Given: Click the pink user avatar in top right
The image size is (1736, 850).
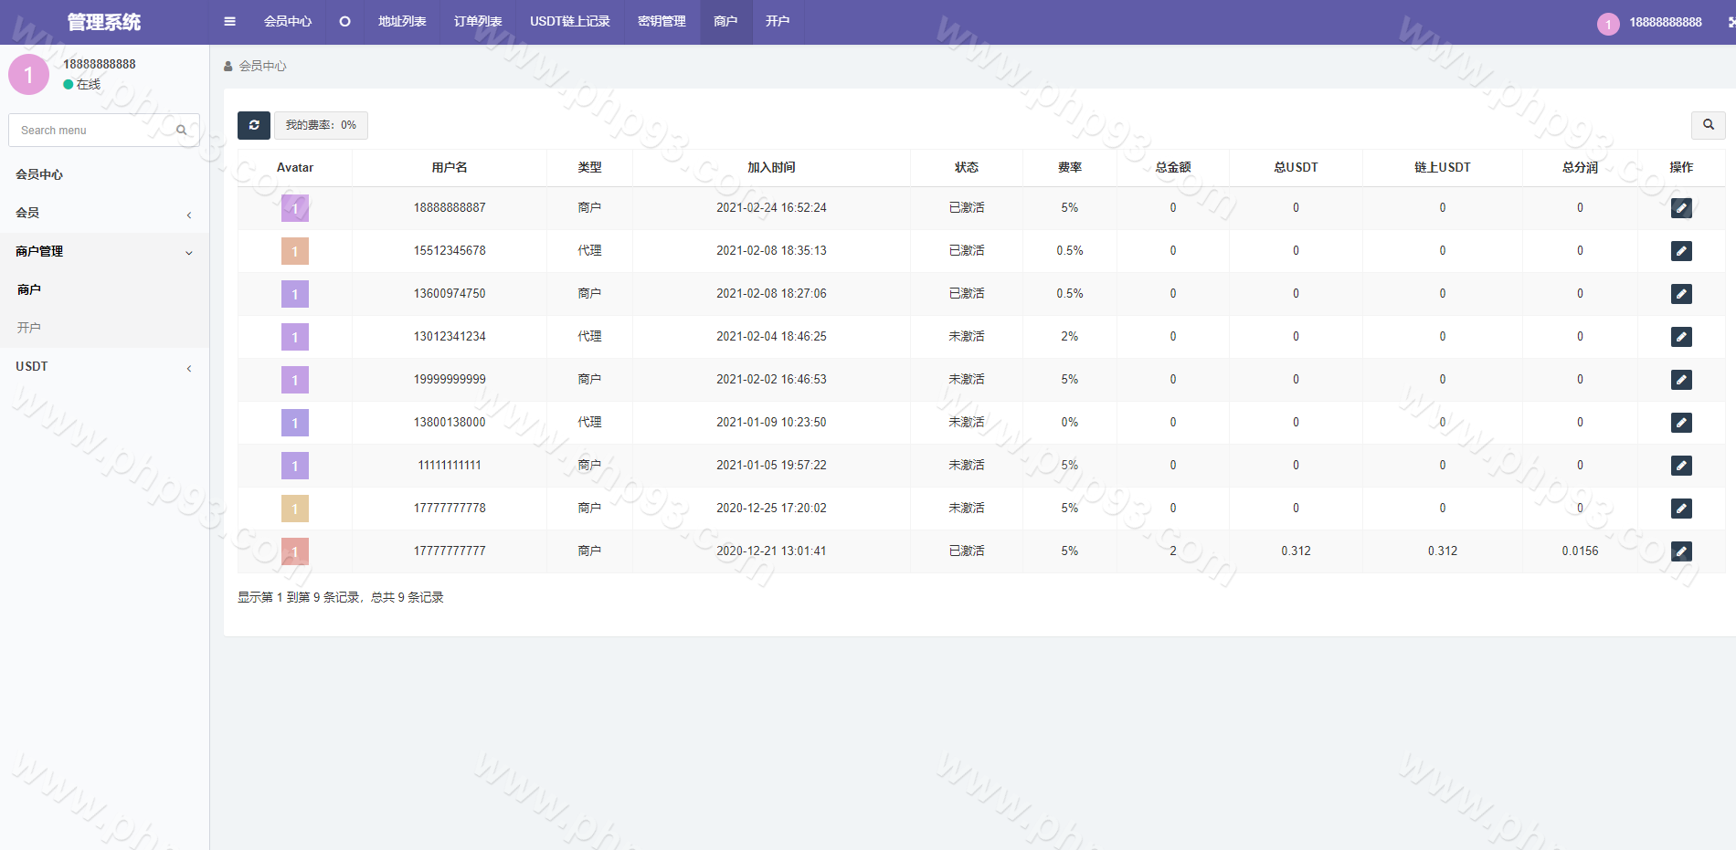Looking at the screenshot, I should point(1608,24).
